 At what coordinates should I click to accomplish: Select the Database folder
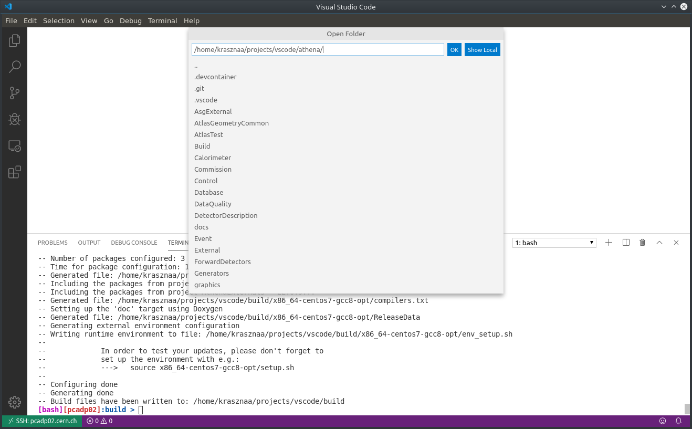point(346,193)
